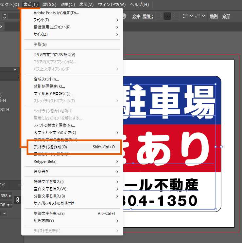This screenshot has width=242, height=243.
Task: Open the 文字 character panel link
Action: point(136,16)
